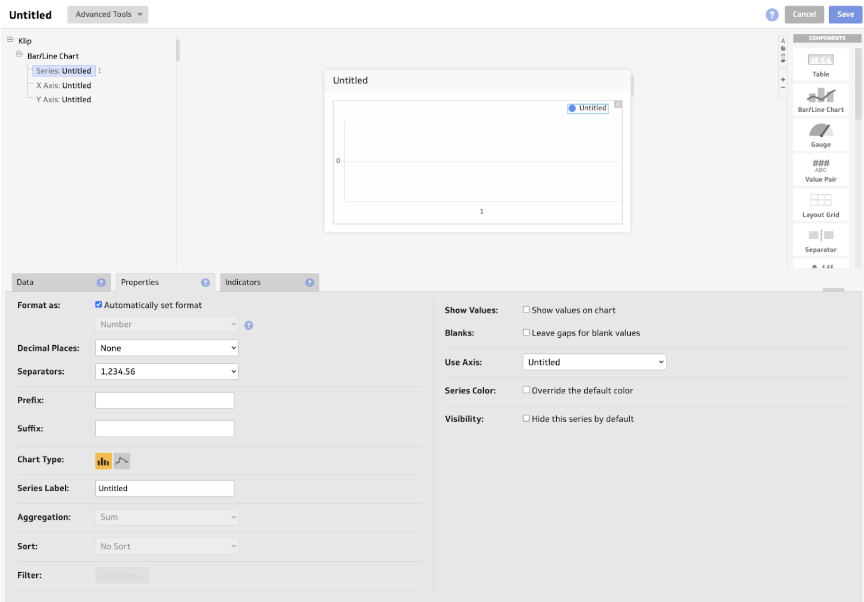Enable Show values on chart
The height and width of the screenshot is (602, 864).
(x=526, y=310)
